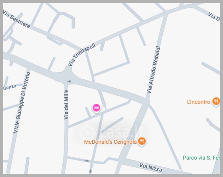
Task: Click the Via D label at top right
Action: click(x=214, y=17)
